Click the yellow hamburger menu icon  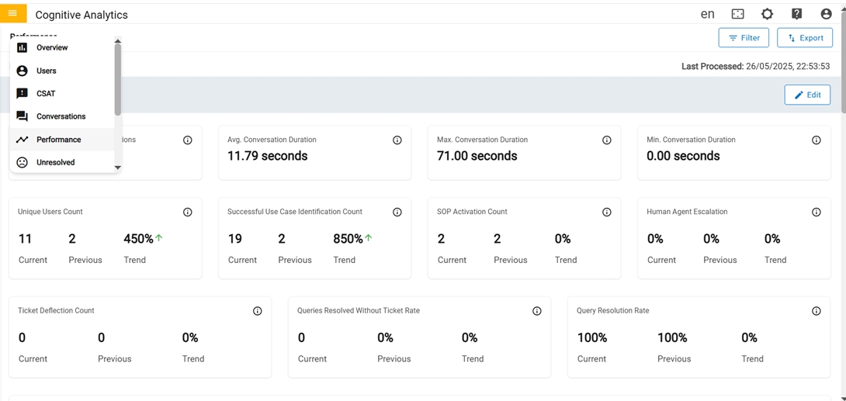click(13, 13)
